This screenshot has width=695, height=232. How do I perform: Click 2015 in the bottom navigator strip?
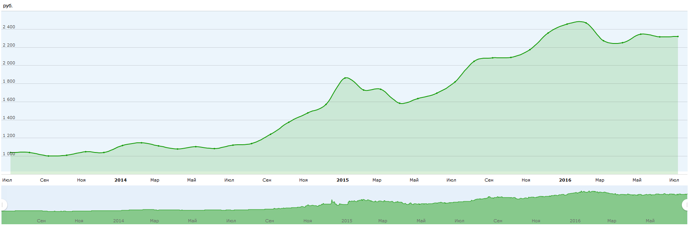click(347, 221)
